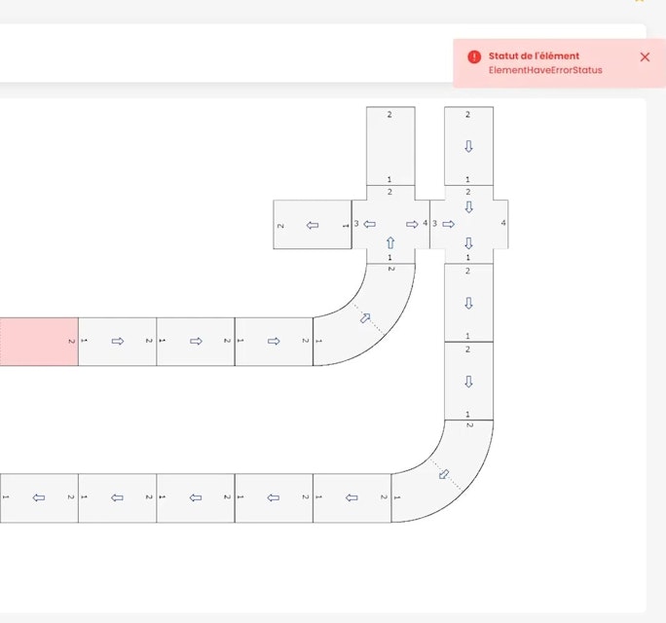Viewport: 666px width, 623px height.
Task: Select the leftmost left-arrow segment in the bottom row
Action: tap(39, 497)
